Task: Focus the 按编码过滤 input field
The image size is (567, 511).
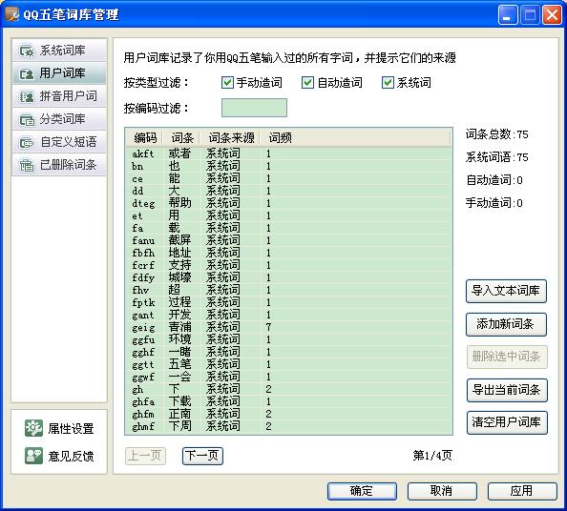Action: (254, 108)
